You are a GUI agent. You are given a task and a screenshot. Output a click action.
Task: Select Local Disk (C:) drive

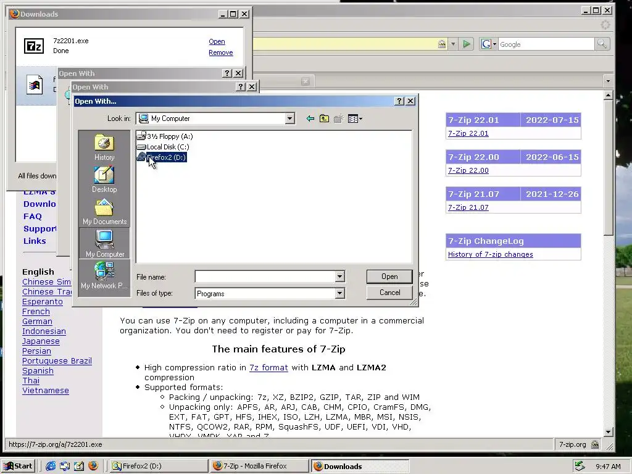[x=163, y=147]
